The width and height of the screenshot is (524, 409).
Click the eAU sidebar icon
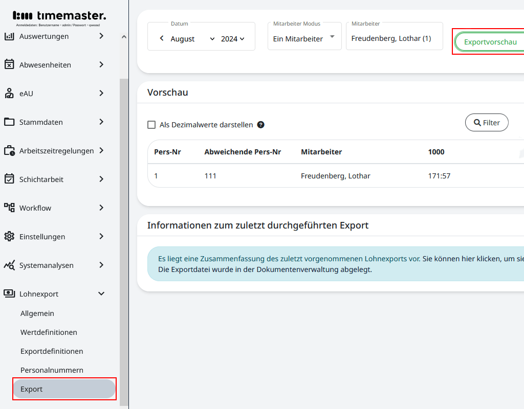point(9,94)
